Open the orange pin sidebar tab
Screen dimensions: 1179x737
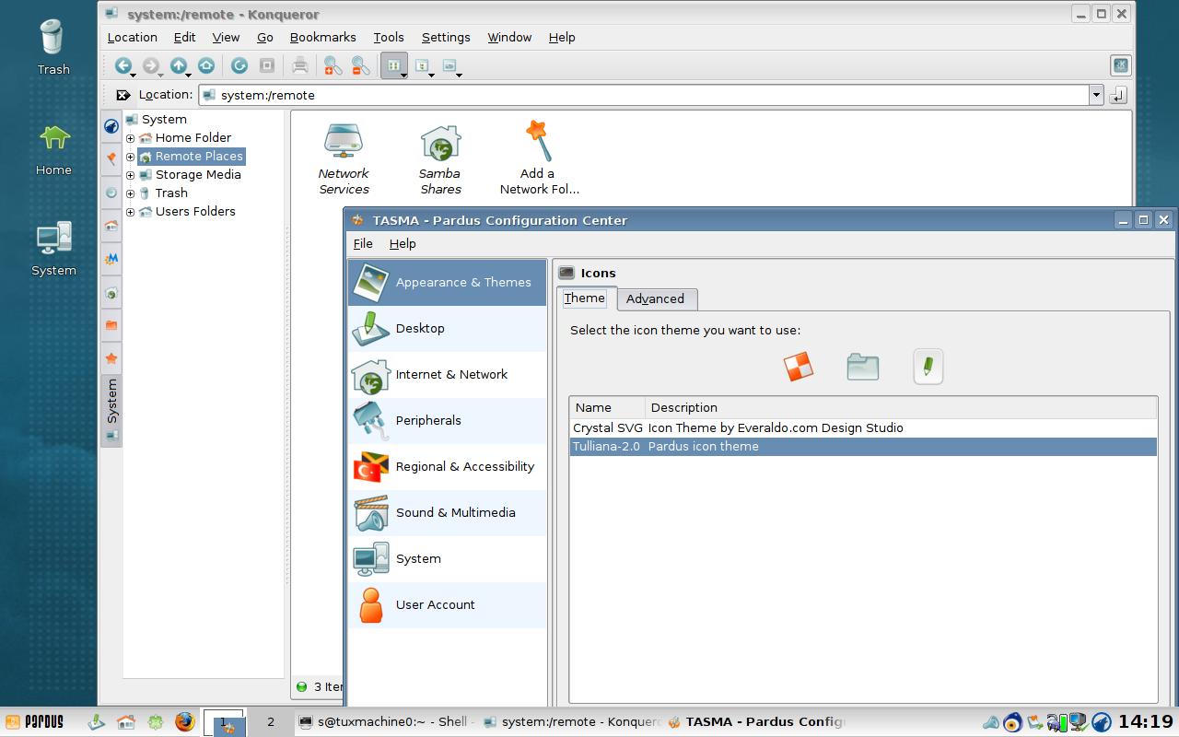tap(111, 158)
